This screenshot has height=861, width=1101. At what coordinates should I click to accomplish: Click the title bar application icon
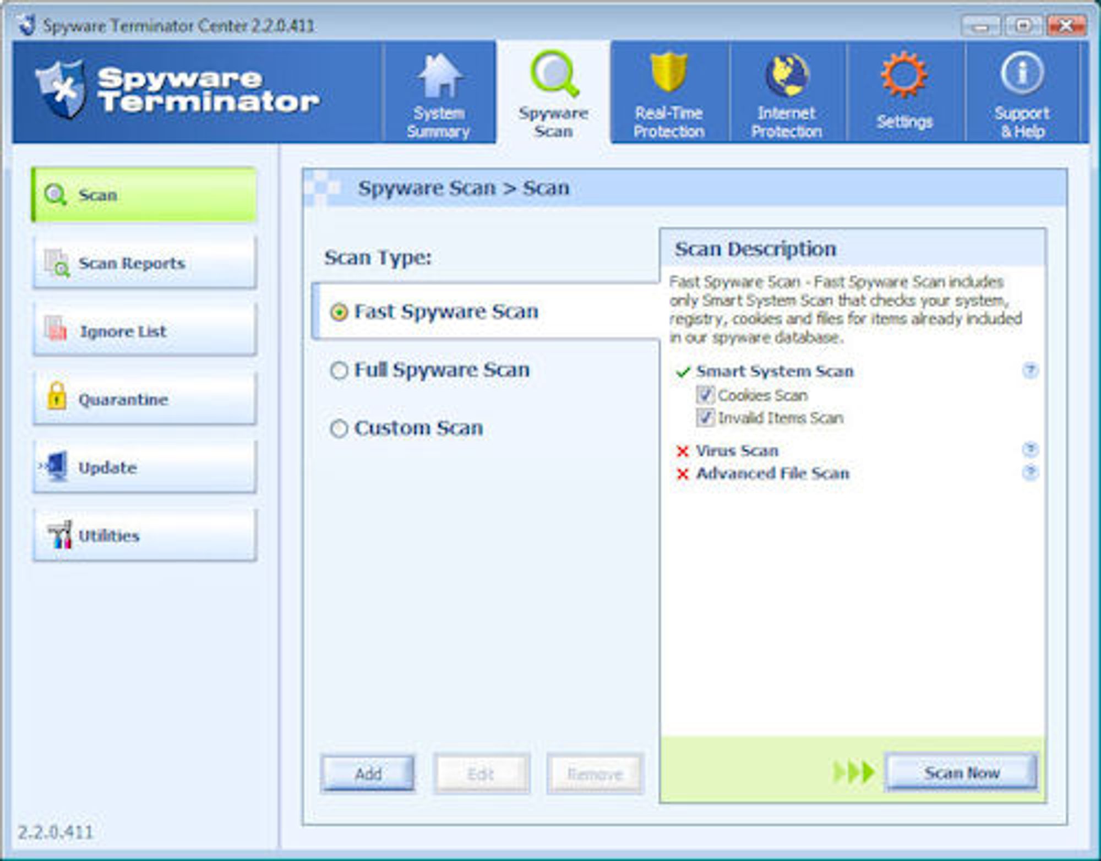[x=26, y=25]
